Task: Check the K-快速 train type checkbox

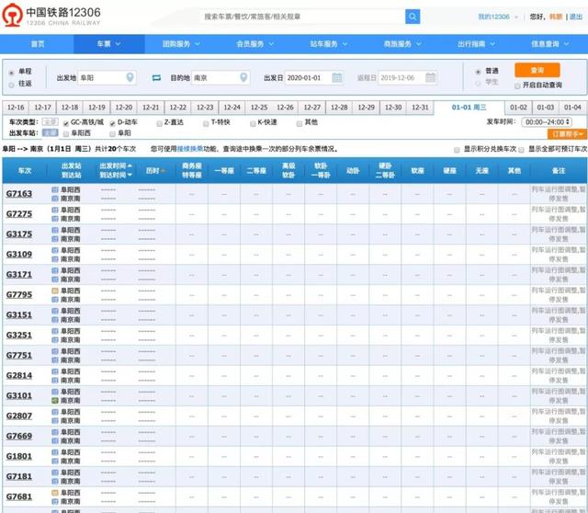Action: point(253,123)
